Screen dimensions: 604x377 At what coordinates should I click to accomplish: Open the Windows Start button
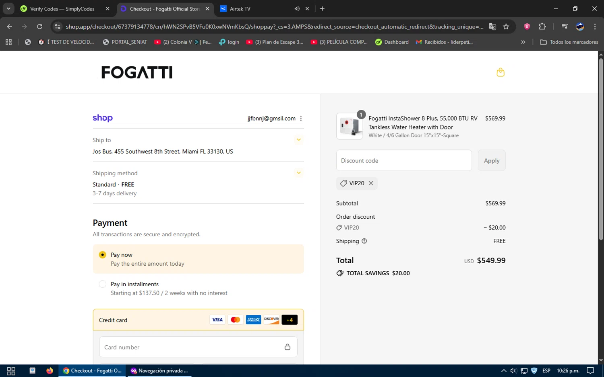[11, 371]
